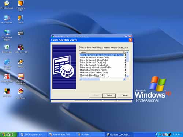Viewport: 183px width, 137px height.
Task: Select the CyberLink PowerDVD shortcut
Action: click(x=21, y=79)
